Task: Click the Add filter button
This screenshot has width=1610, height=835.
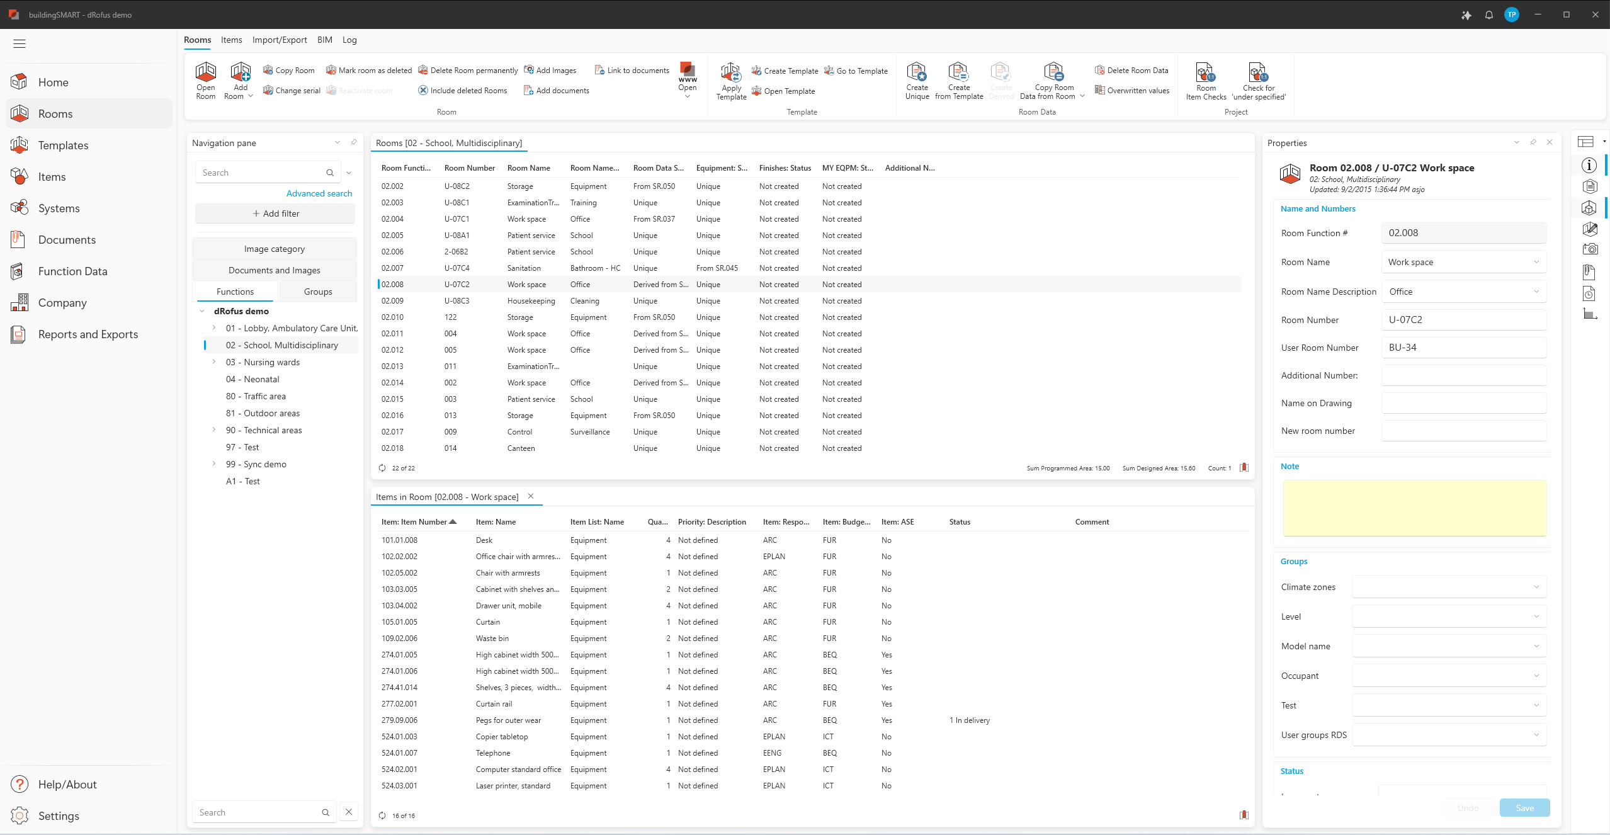Action: [275, 213]
